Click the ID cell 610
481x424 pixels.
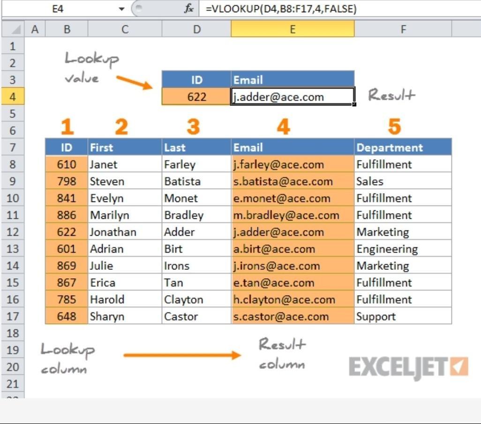[x=67, y=164]
